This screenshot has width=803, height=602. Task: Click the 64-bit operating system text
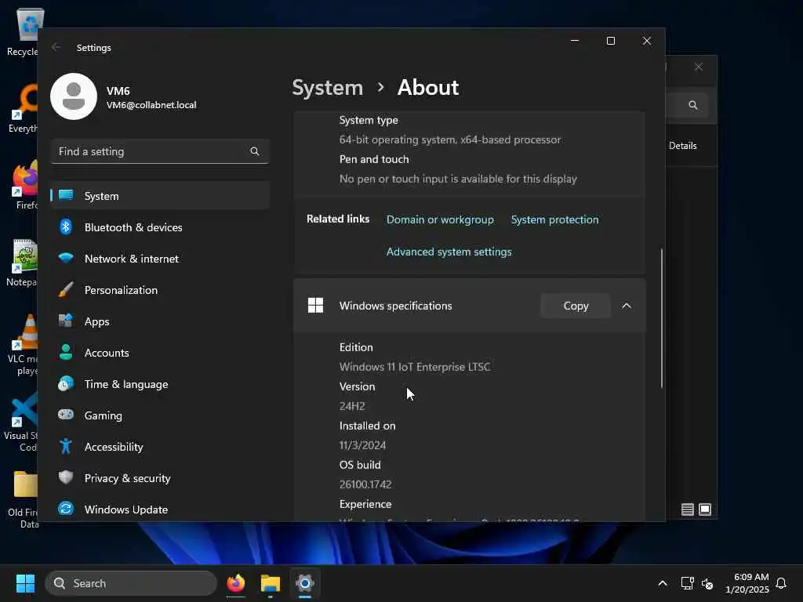point(449,140)
